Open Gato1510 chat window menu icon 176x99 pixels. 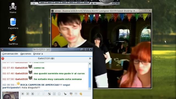(2, 50)
